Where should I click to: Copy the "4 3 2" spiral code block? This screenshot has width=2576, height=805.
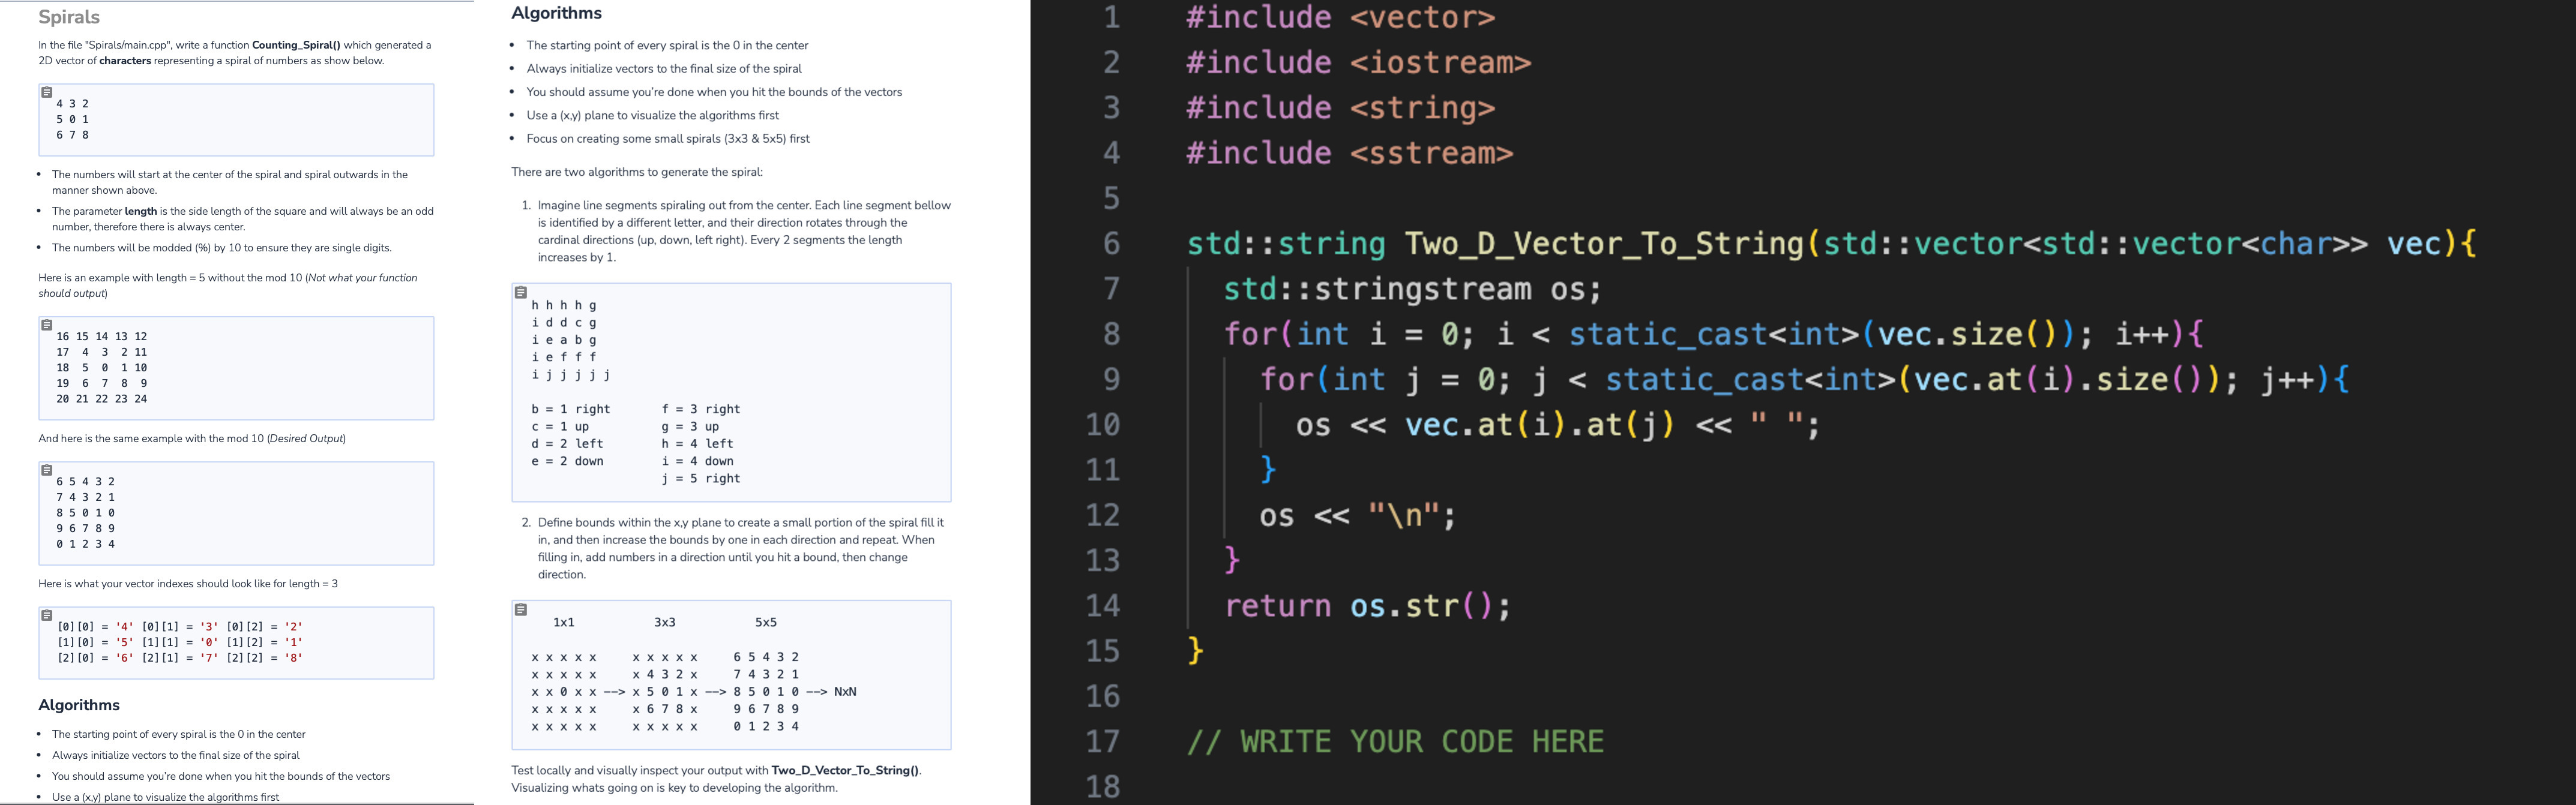46,91
